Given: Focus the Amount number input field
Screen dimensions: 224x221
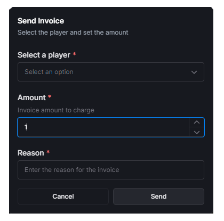Looking at the screenshot, I should point(103,127).
